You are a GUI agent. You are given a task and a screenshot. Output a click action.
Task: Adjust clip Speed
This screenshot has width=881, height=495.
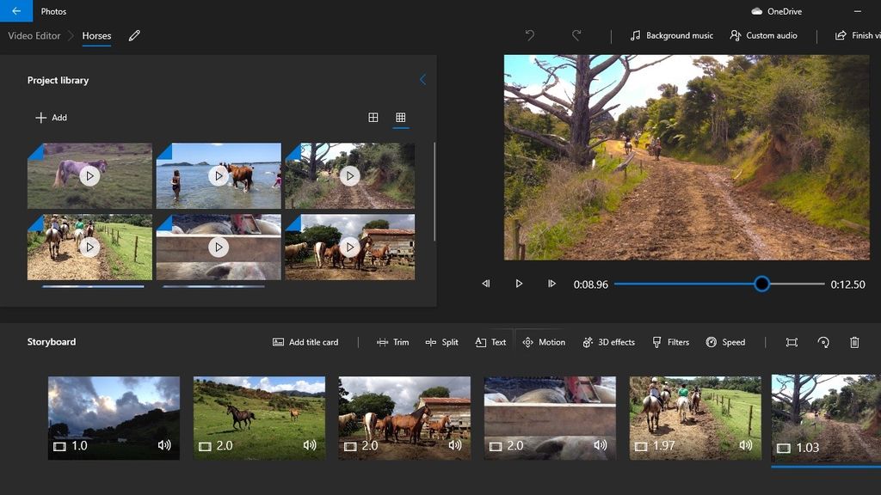(x=727, y=342)
